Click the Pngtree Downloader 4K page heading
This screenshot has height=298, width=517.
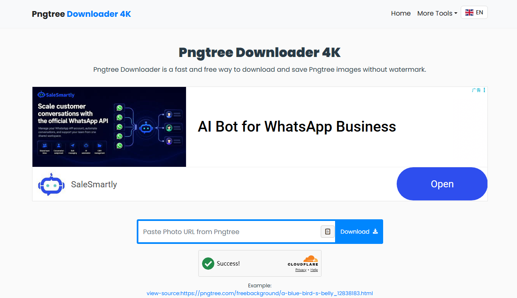click(260, 52)
